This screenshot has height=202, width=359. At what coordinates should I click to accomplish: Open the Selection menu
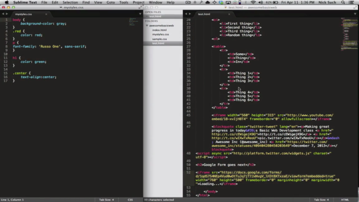[70, 2]
